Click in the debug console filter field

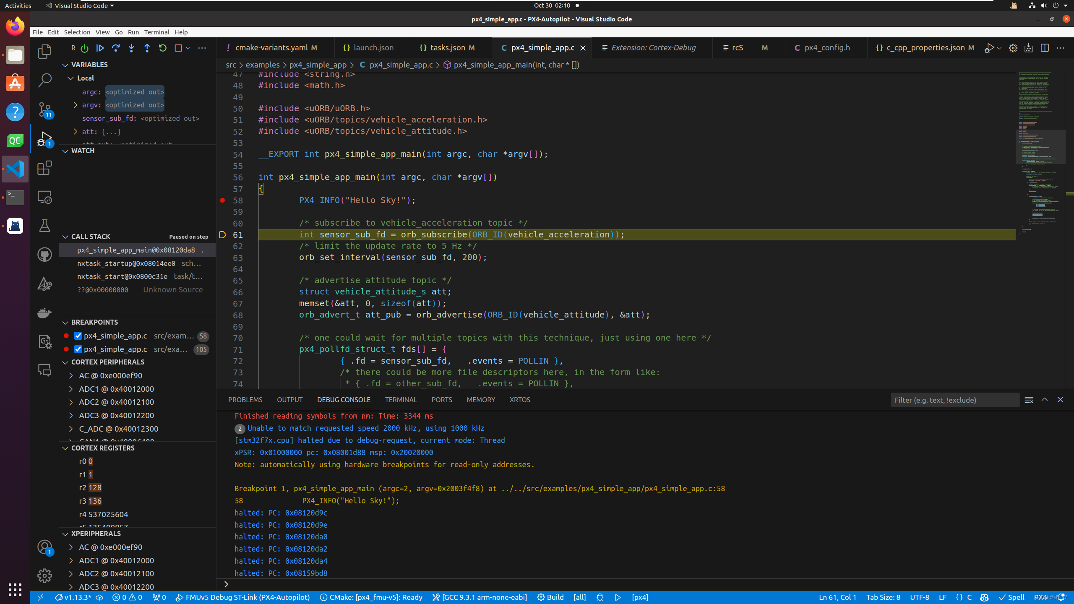(955, 400)
